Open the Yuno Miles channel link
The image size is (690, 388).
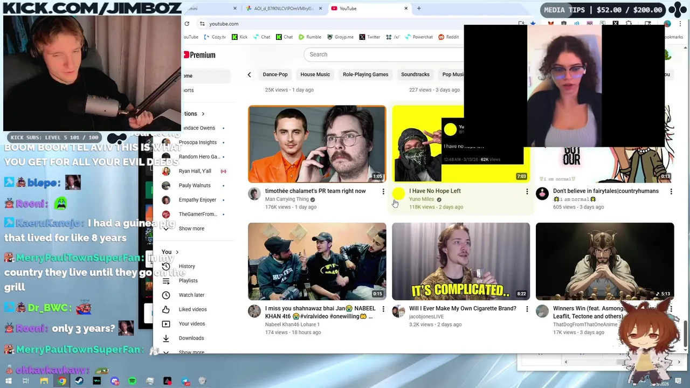(422, 199)
